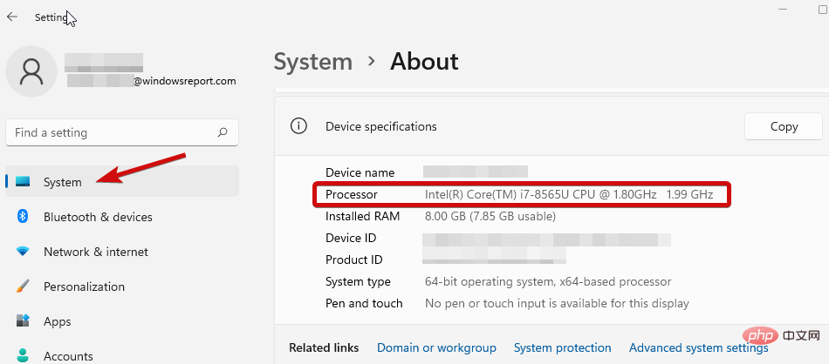Copy the device specifications
The image size is (829, 364).
point(784,126)
